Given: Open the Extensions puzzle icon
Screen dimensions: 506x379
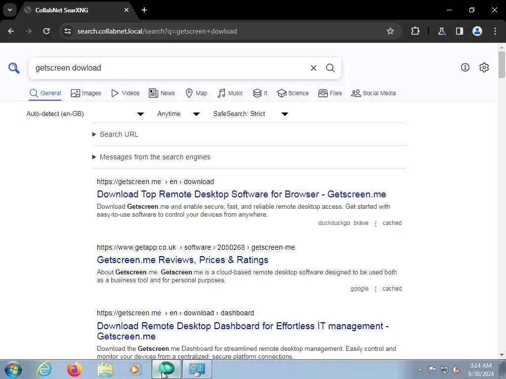Looking at the screenshot, I should point(415,31).
